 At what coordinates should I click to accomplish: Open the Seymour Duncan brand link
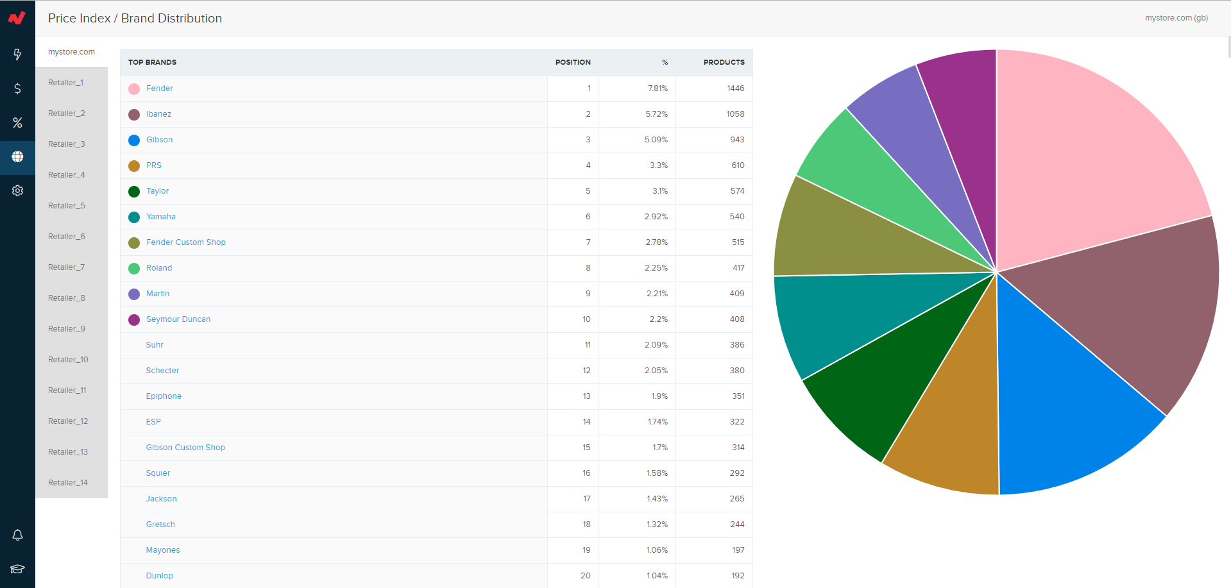click(x=178, y=319)
